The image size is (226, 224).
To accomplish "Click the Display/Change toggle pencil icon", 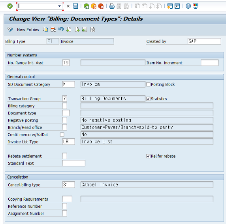I will tap(10, 30).
